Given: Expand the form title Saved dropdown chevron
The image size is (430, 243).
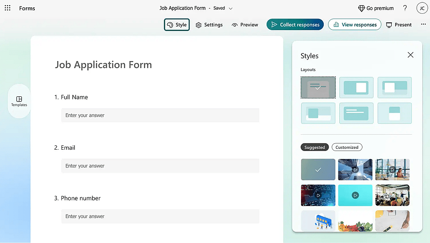Looking at the screenshot, I should coord(230,9).
